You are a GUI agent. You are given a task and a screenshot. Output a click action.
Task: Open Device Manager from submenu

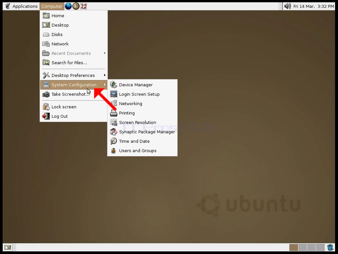142,85
